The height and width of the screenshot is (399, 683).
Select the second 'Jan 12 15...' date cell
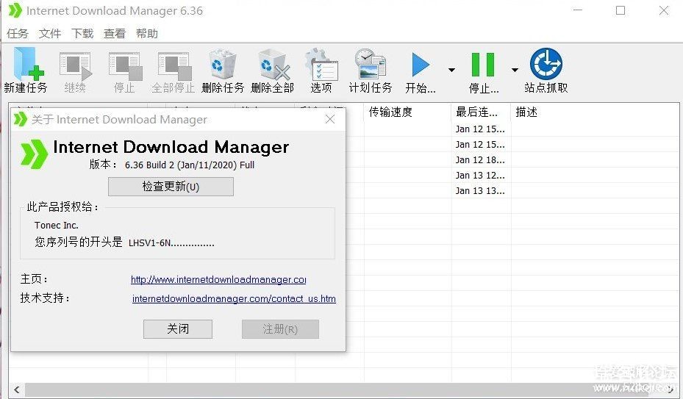480,144
